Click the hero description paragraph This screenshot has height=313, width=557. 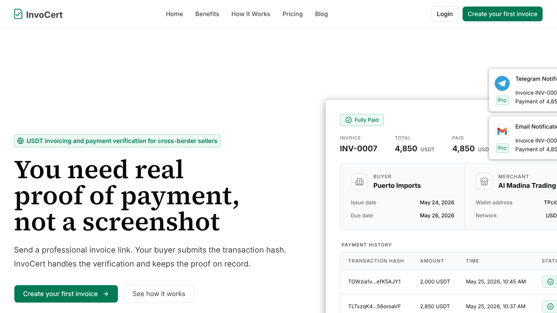(150, 257)
